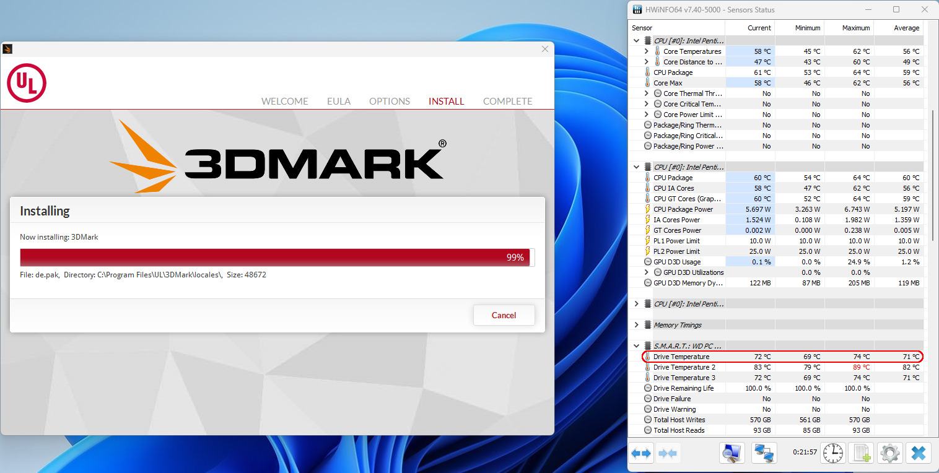Click the Minimum column header

coord(799,28)
